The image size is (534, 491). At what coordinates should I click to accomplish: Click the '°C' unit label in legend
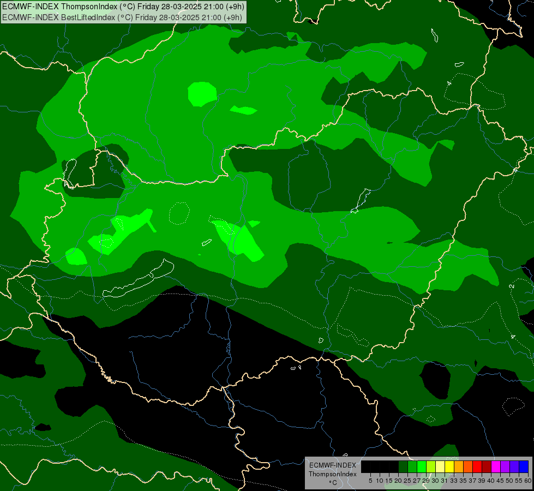[333, 483]
